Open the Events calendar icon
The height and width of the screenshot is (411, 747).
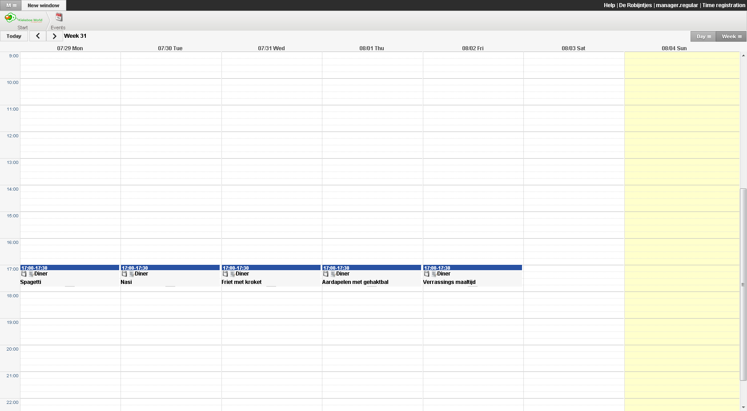pos(59,18)
